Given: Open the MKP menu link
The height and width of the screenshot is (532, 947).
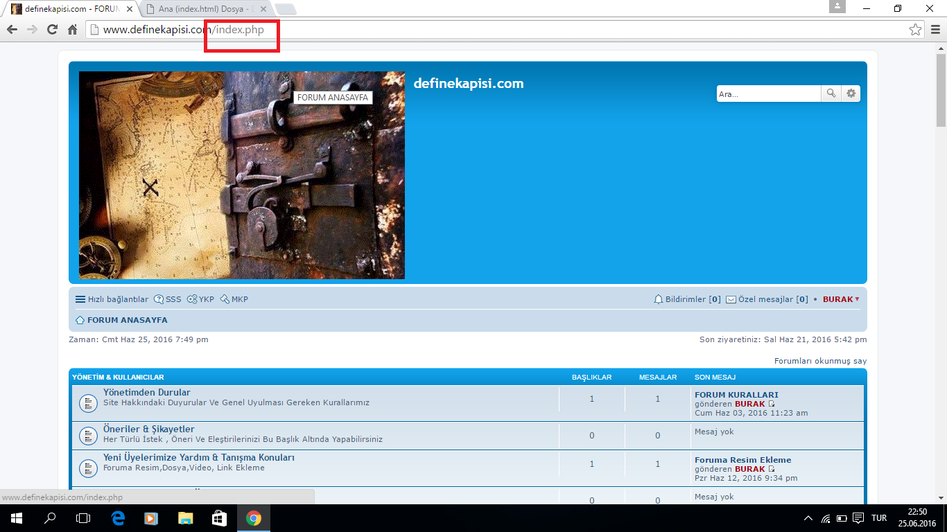Looking at the screenshot, I should pyautogui.click(x=234, y=299).
